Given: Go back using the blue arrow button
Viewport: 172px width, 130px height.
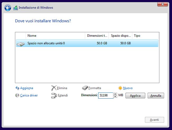Looking at the screenshot, I should (x=8, y=8).
